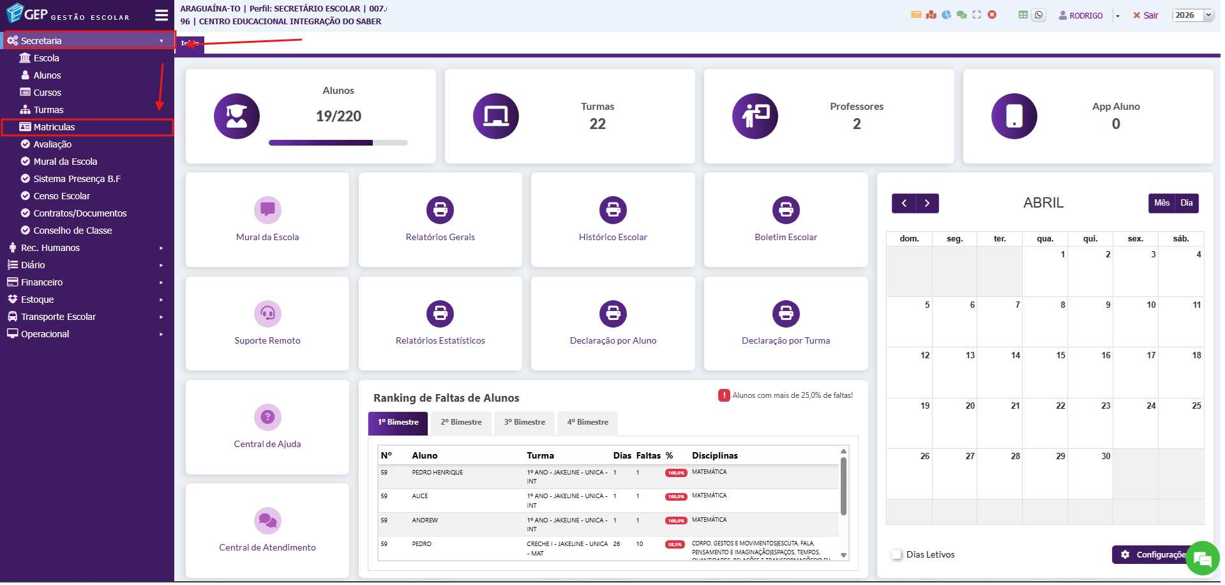Open the live chat bubble widget
This screenshot has height=585, width=1225.
click(1202, 559)
